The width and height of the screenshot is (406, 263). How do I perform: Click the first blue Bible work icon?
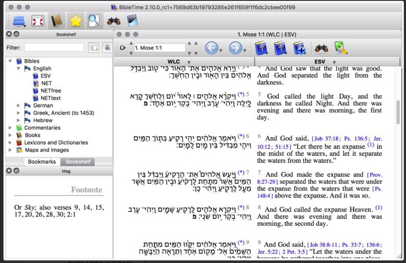click(261, 48)
